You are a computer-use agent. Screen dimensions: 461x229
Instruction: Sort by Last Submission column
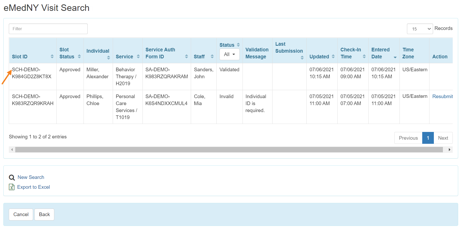coord(302,58)
